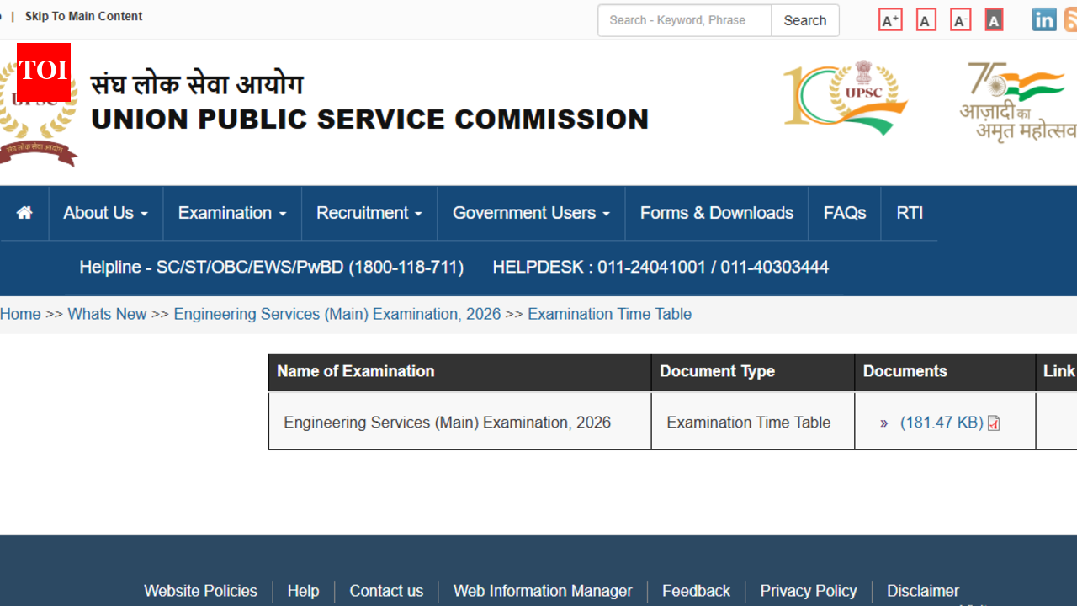Click the Search button
The height and width of the screenshot is (606, 1077).
tap(804, 19)
